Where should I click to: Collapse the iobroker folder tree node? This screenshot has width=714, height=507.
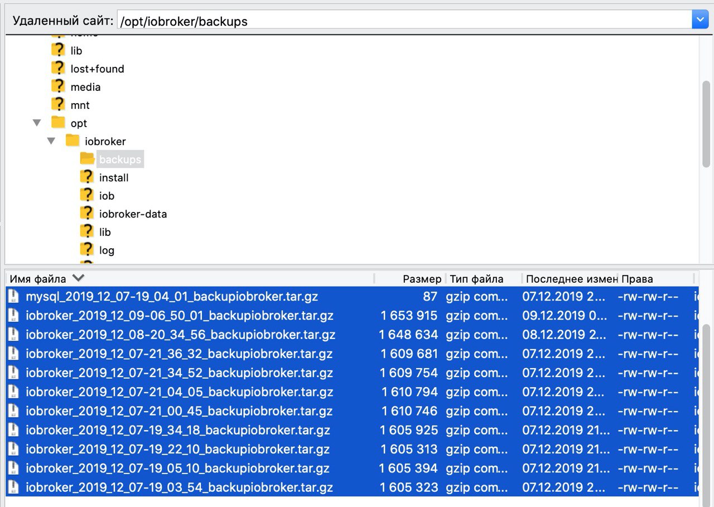(51, 141)
